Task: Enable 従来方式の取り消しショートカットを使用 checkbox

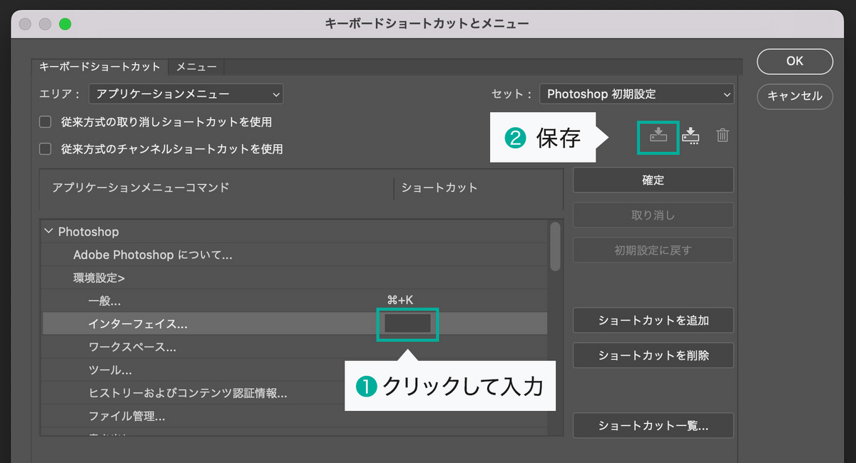Action: [45, 122]
